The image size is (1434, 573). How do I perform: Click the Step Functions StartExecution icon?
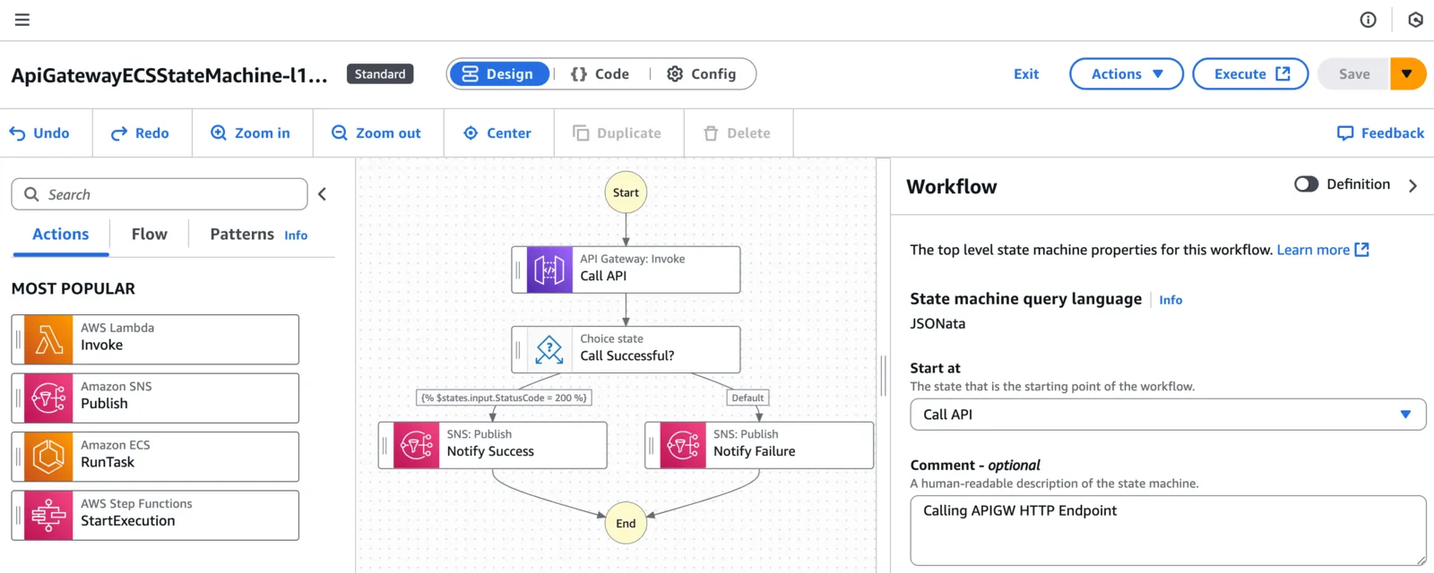(x=48, y=515)
